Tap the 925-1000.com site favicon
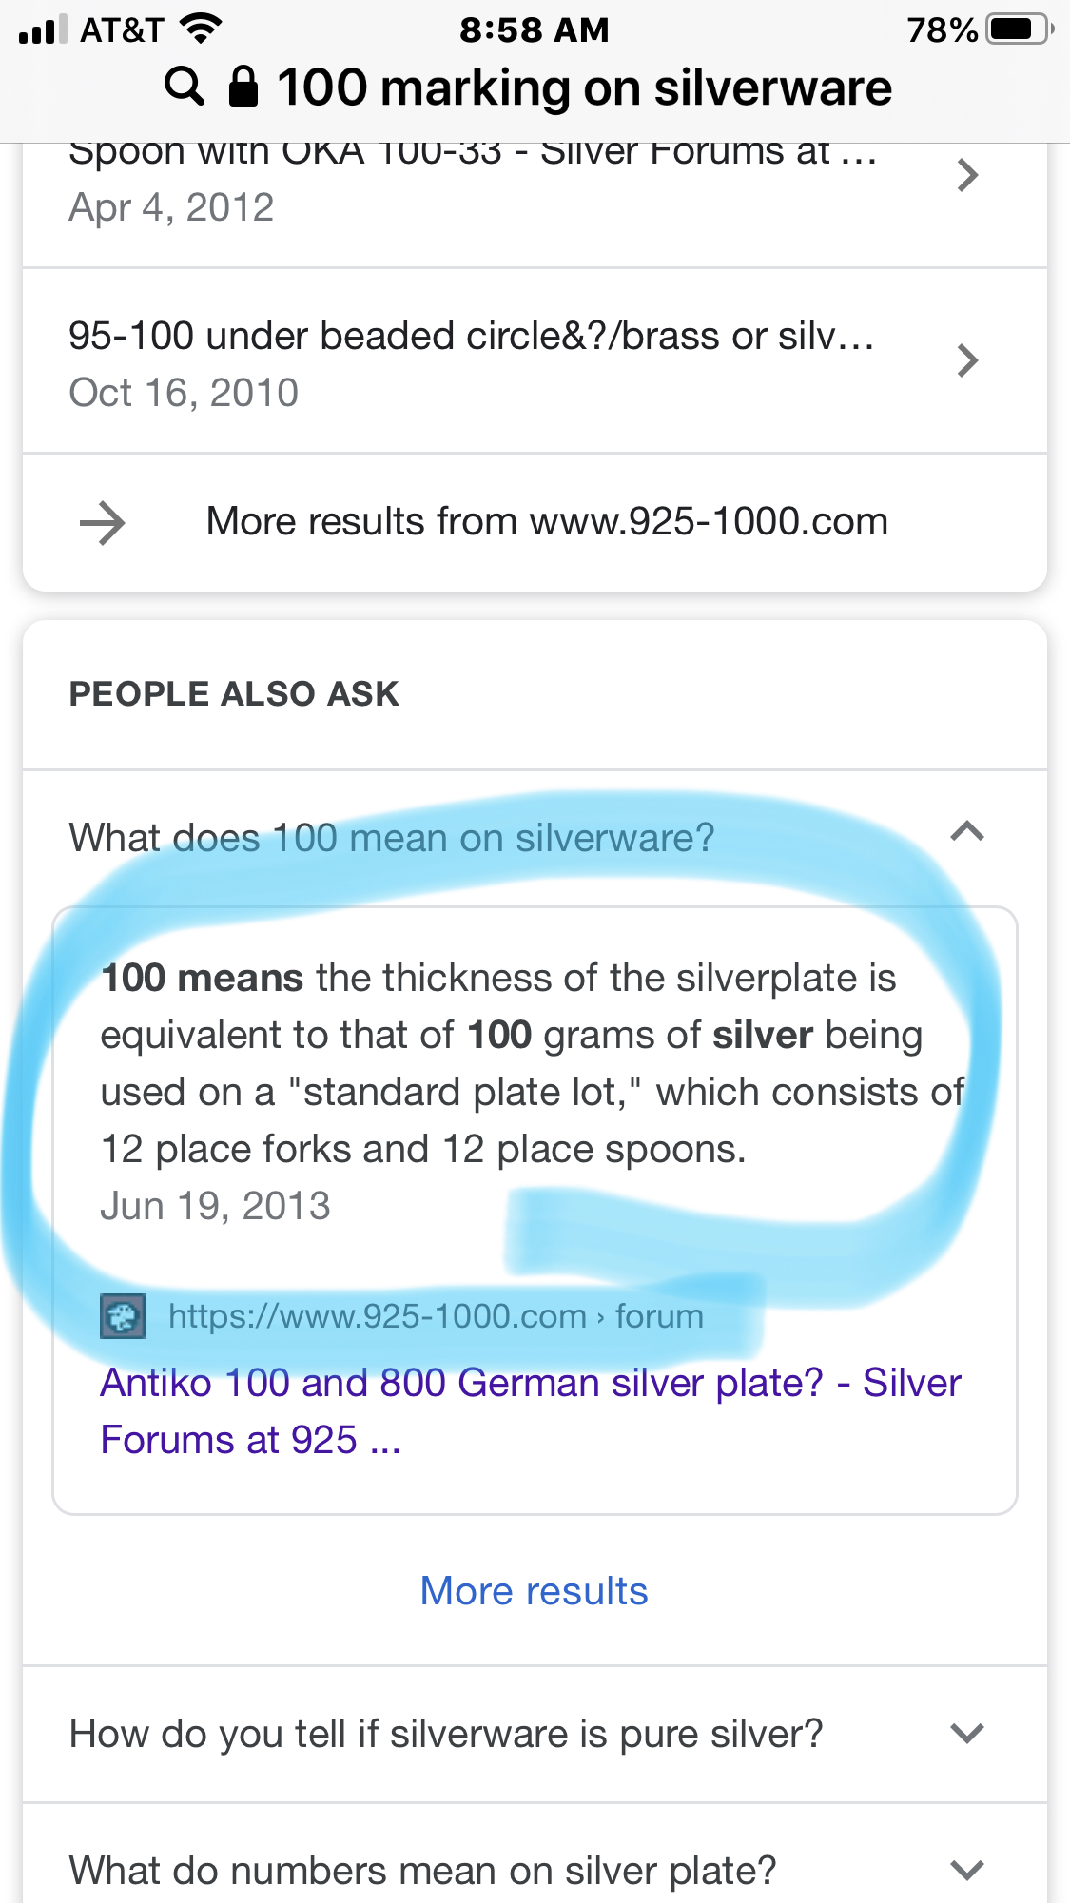1070x1903 pixels. 123,1317
